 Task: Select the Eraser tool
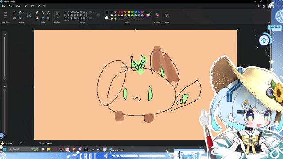(37, 18)
